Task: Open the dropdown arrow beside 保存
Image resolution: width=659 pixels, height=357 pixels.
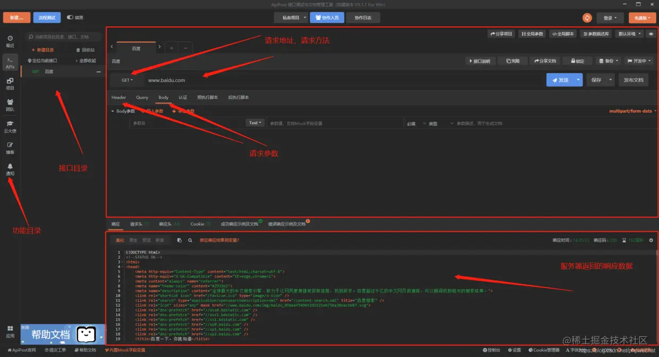Action: point(611,80)
